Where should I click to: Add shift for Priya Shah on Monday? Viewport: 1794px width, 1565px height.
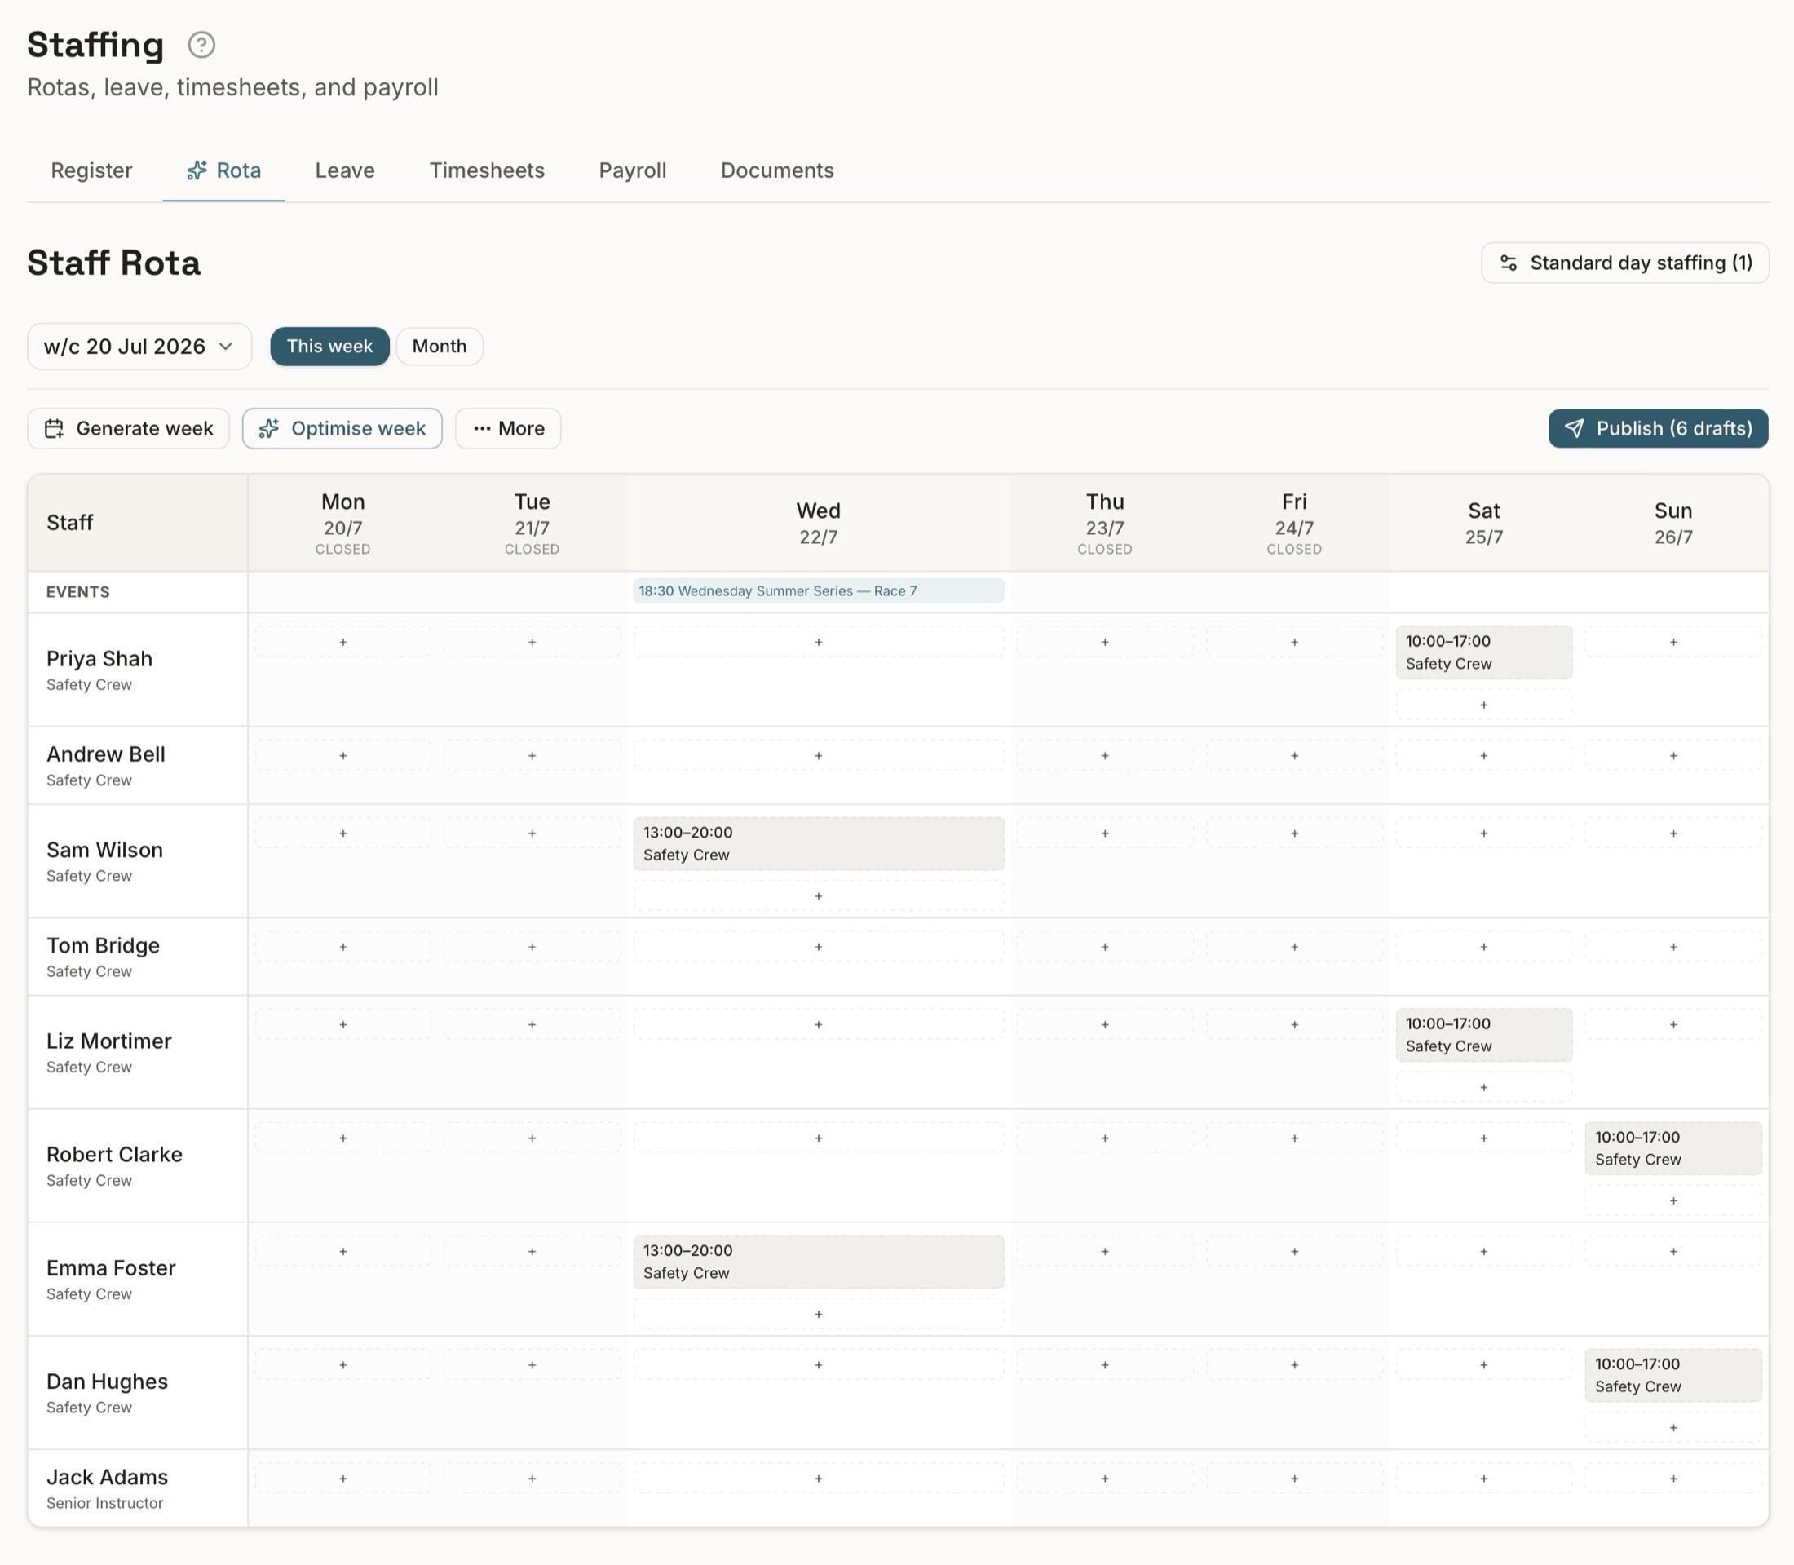coord(342,642)
